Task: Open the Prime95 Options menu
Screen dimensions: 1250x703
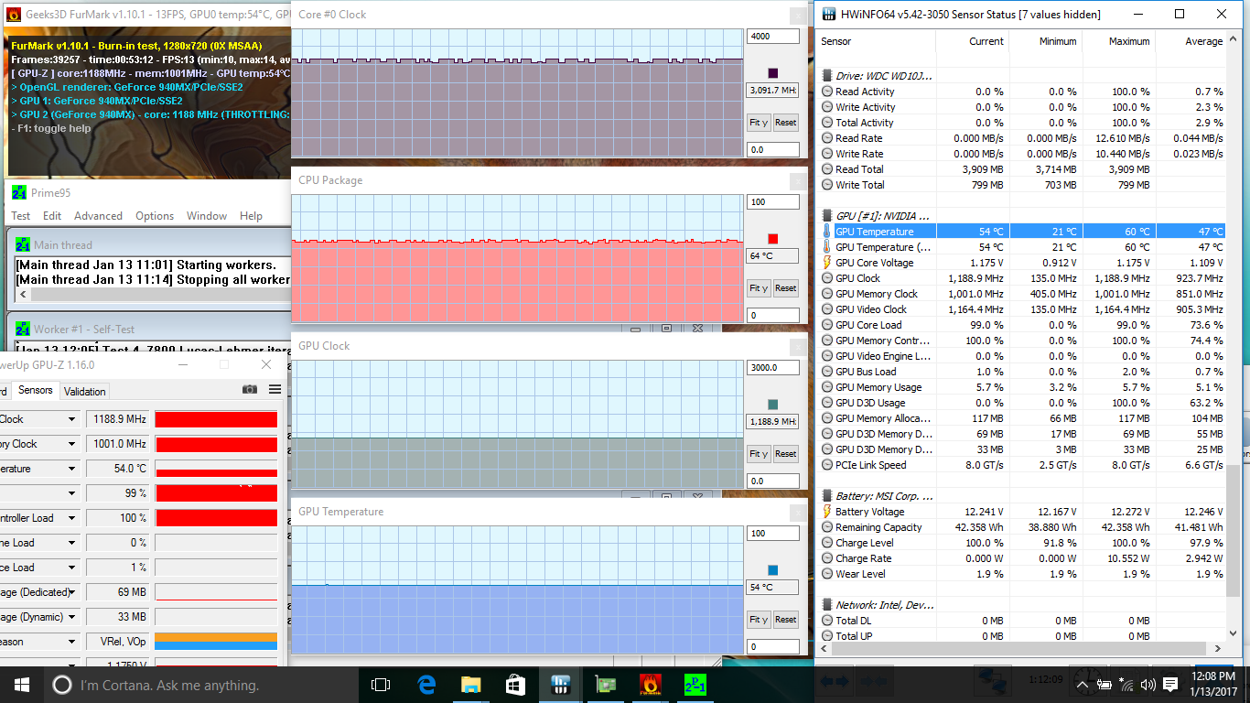Action: (x=155, y=216)
